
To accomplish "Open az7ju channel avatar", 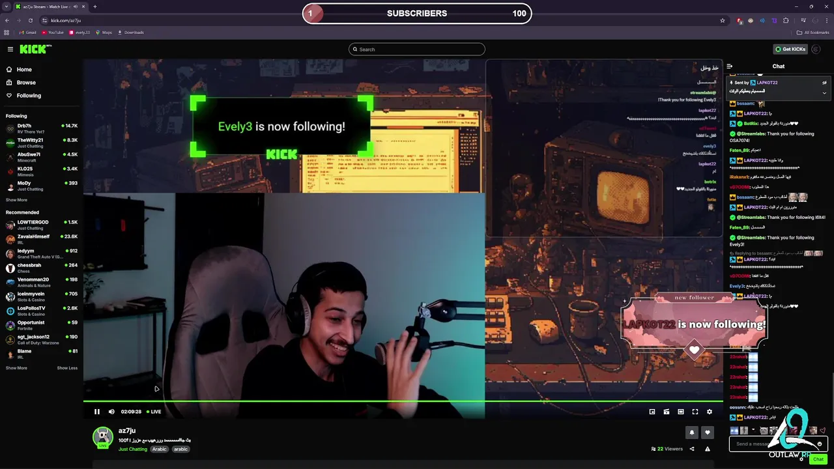I will coord(103,438).
